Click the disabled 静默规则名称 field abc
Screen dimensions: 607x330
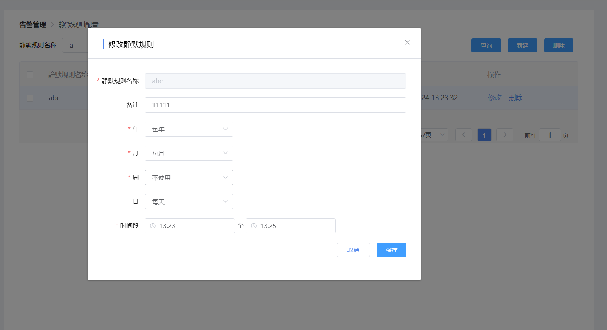(275, 81)
